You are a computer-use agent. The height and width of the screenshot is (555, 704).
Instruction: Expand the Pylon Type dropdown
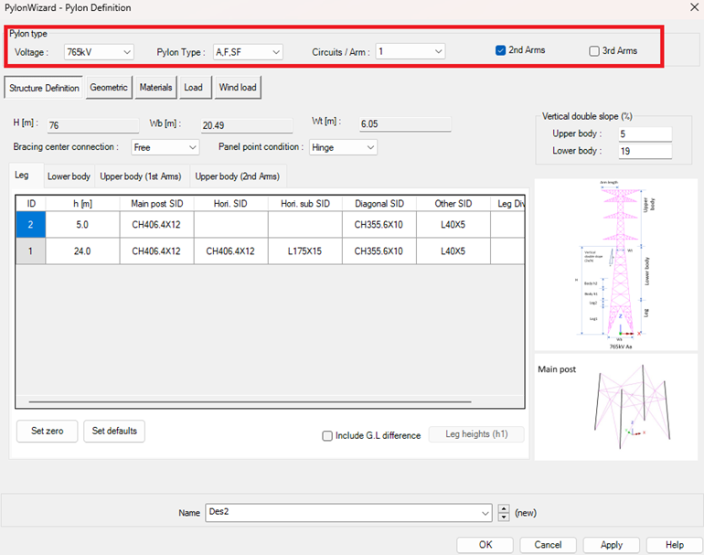click(248, 52)
